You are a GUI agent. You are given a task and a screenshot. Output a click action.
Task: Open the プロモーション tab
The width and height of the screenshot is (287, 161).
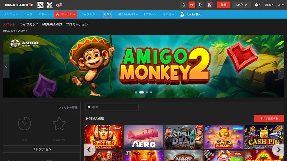tap(77, 24)
